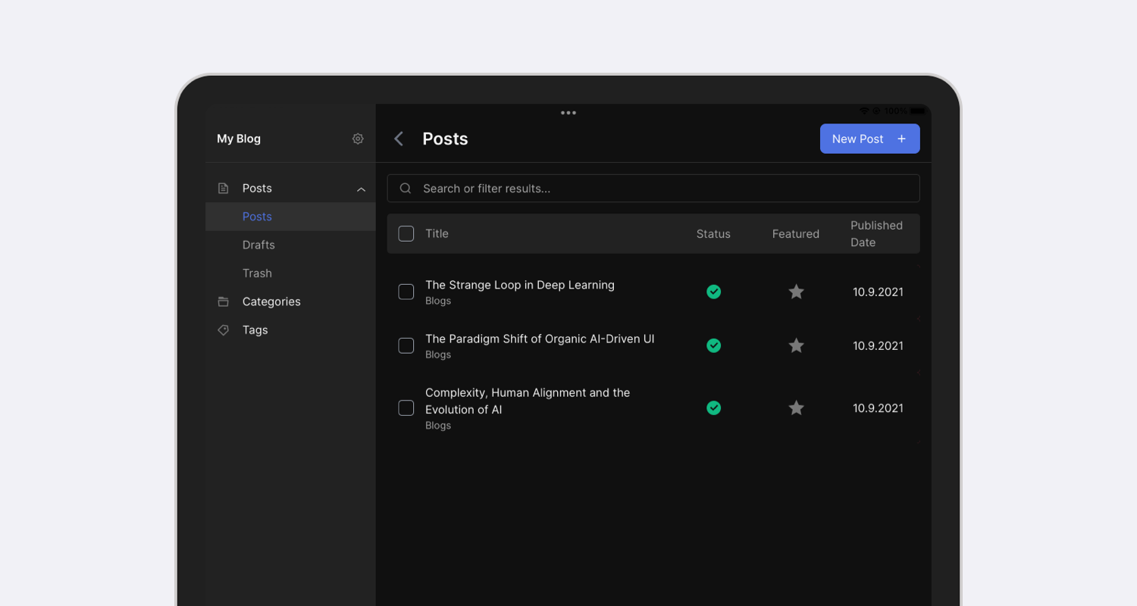Select the checkbox for The Paradigm Shift post
1137x606 pixels.
tap(406, 345)
